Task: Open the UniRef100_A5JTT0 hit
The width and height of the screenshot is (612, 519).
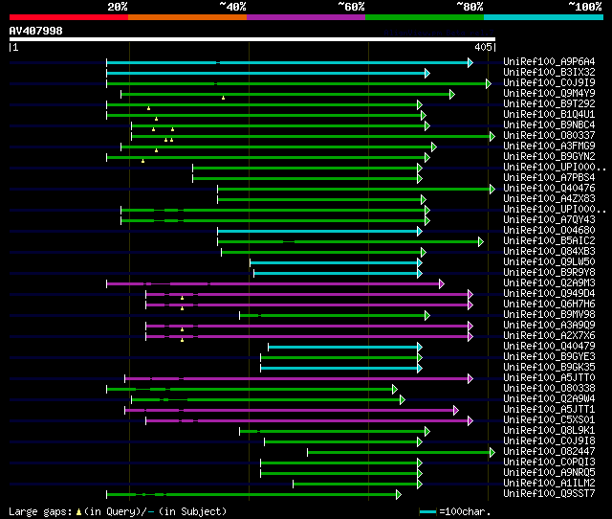Action: click(x=549, y=378)
